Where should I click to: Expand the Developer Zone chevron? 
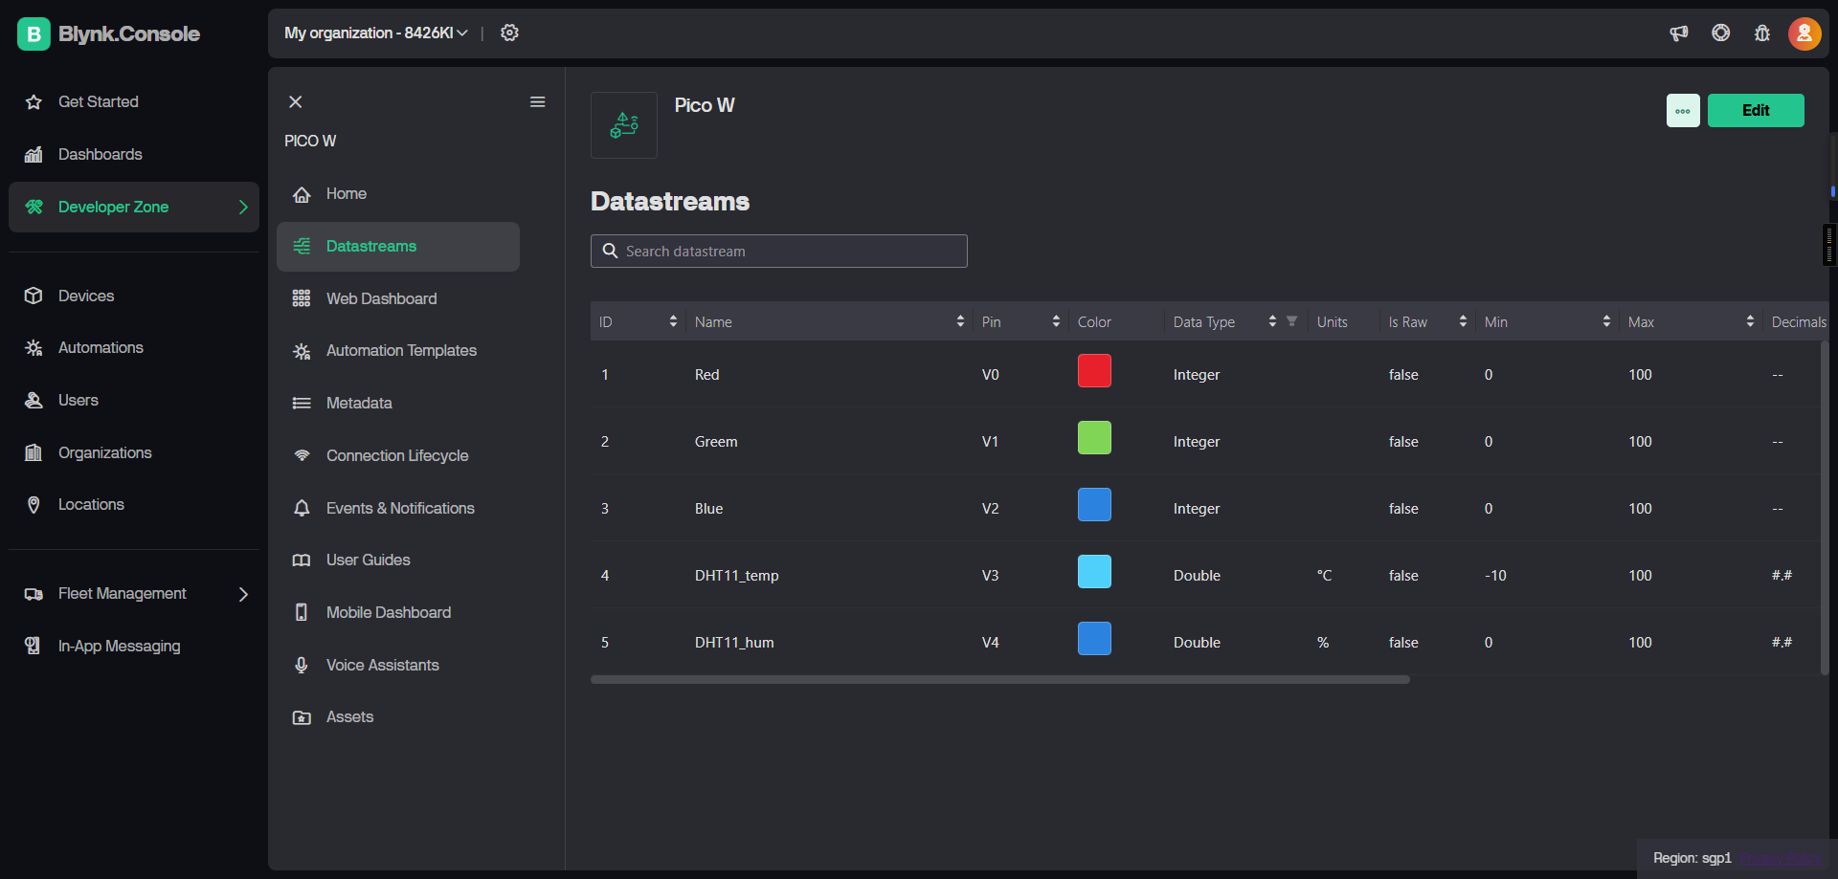click(243, 207)
